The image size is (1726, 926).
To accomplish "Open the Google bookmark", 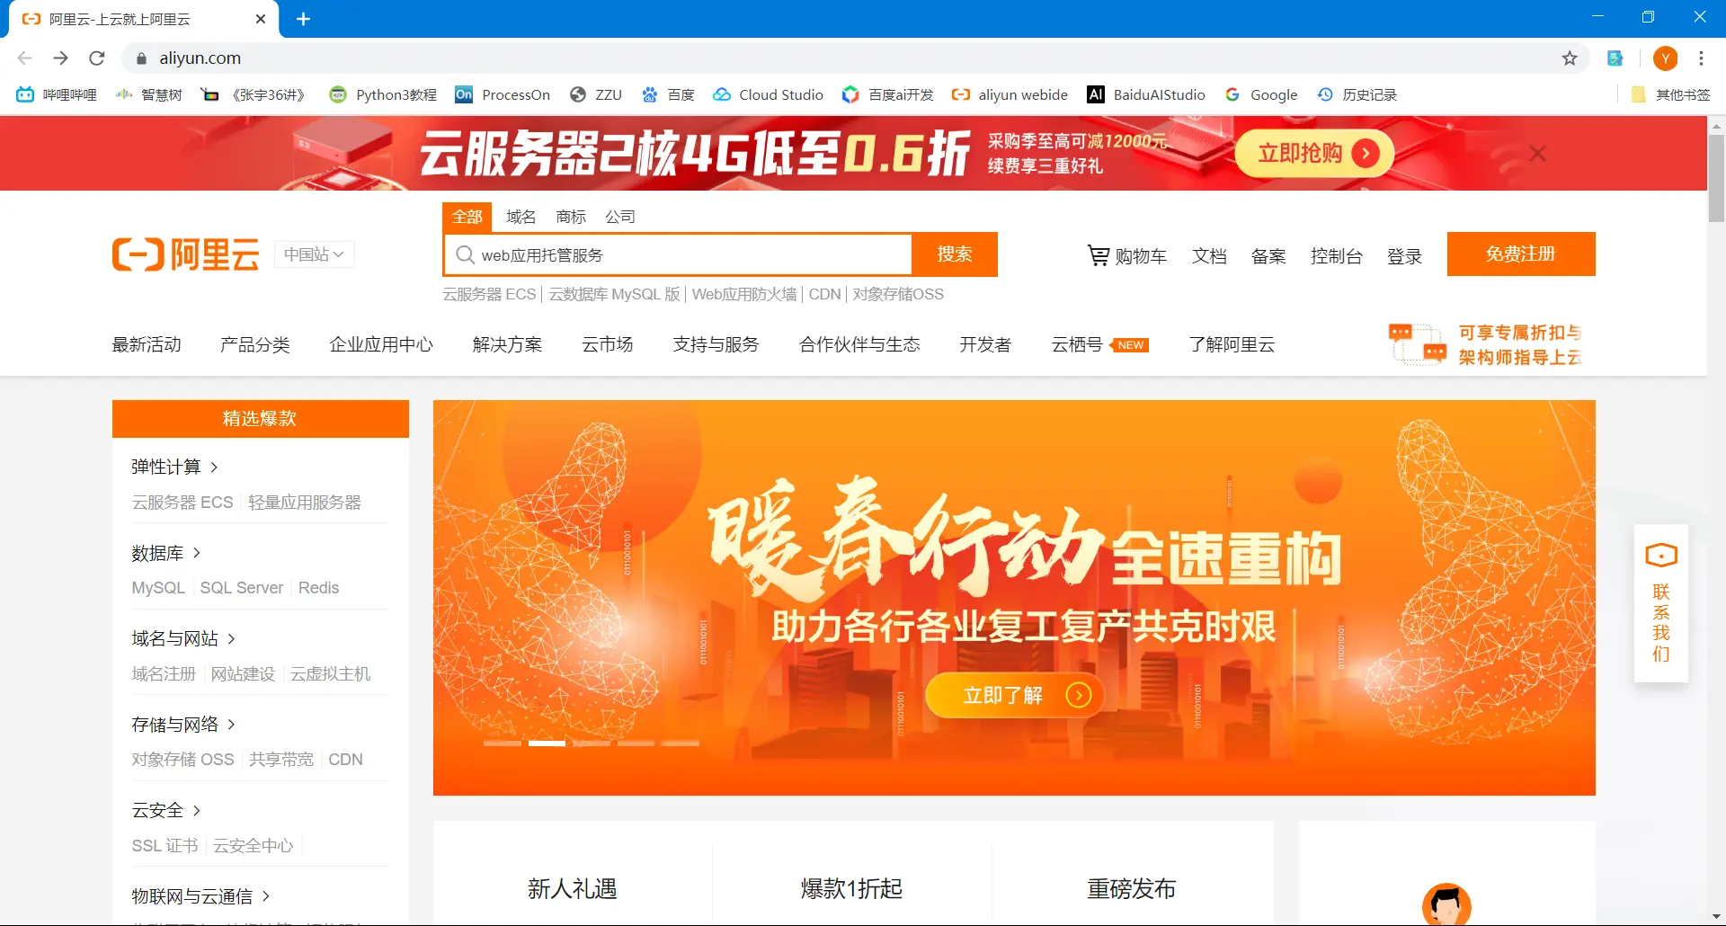I will tap(1261, 94).
